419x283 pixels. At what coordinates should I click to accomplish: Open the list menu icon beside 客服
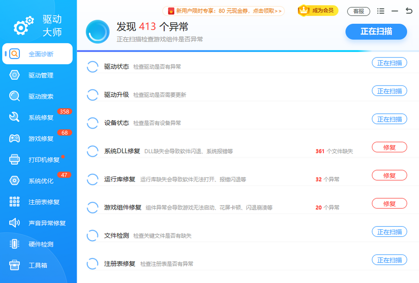[381, 11]
